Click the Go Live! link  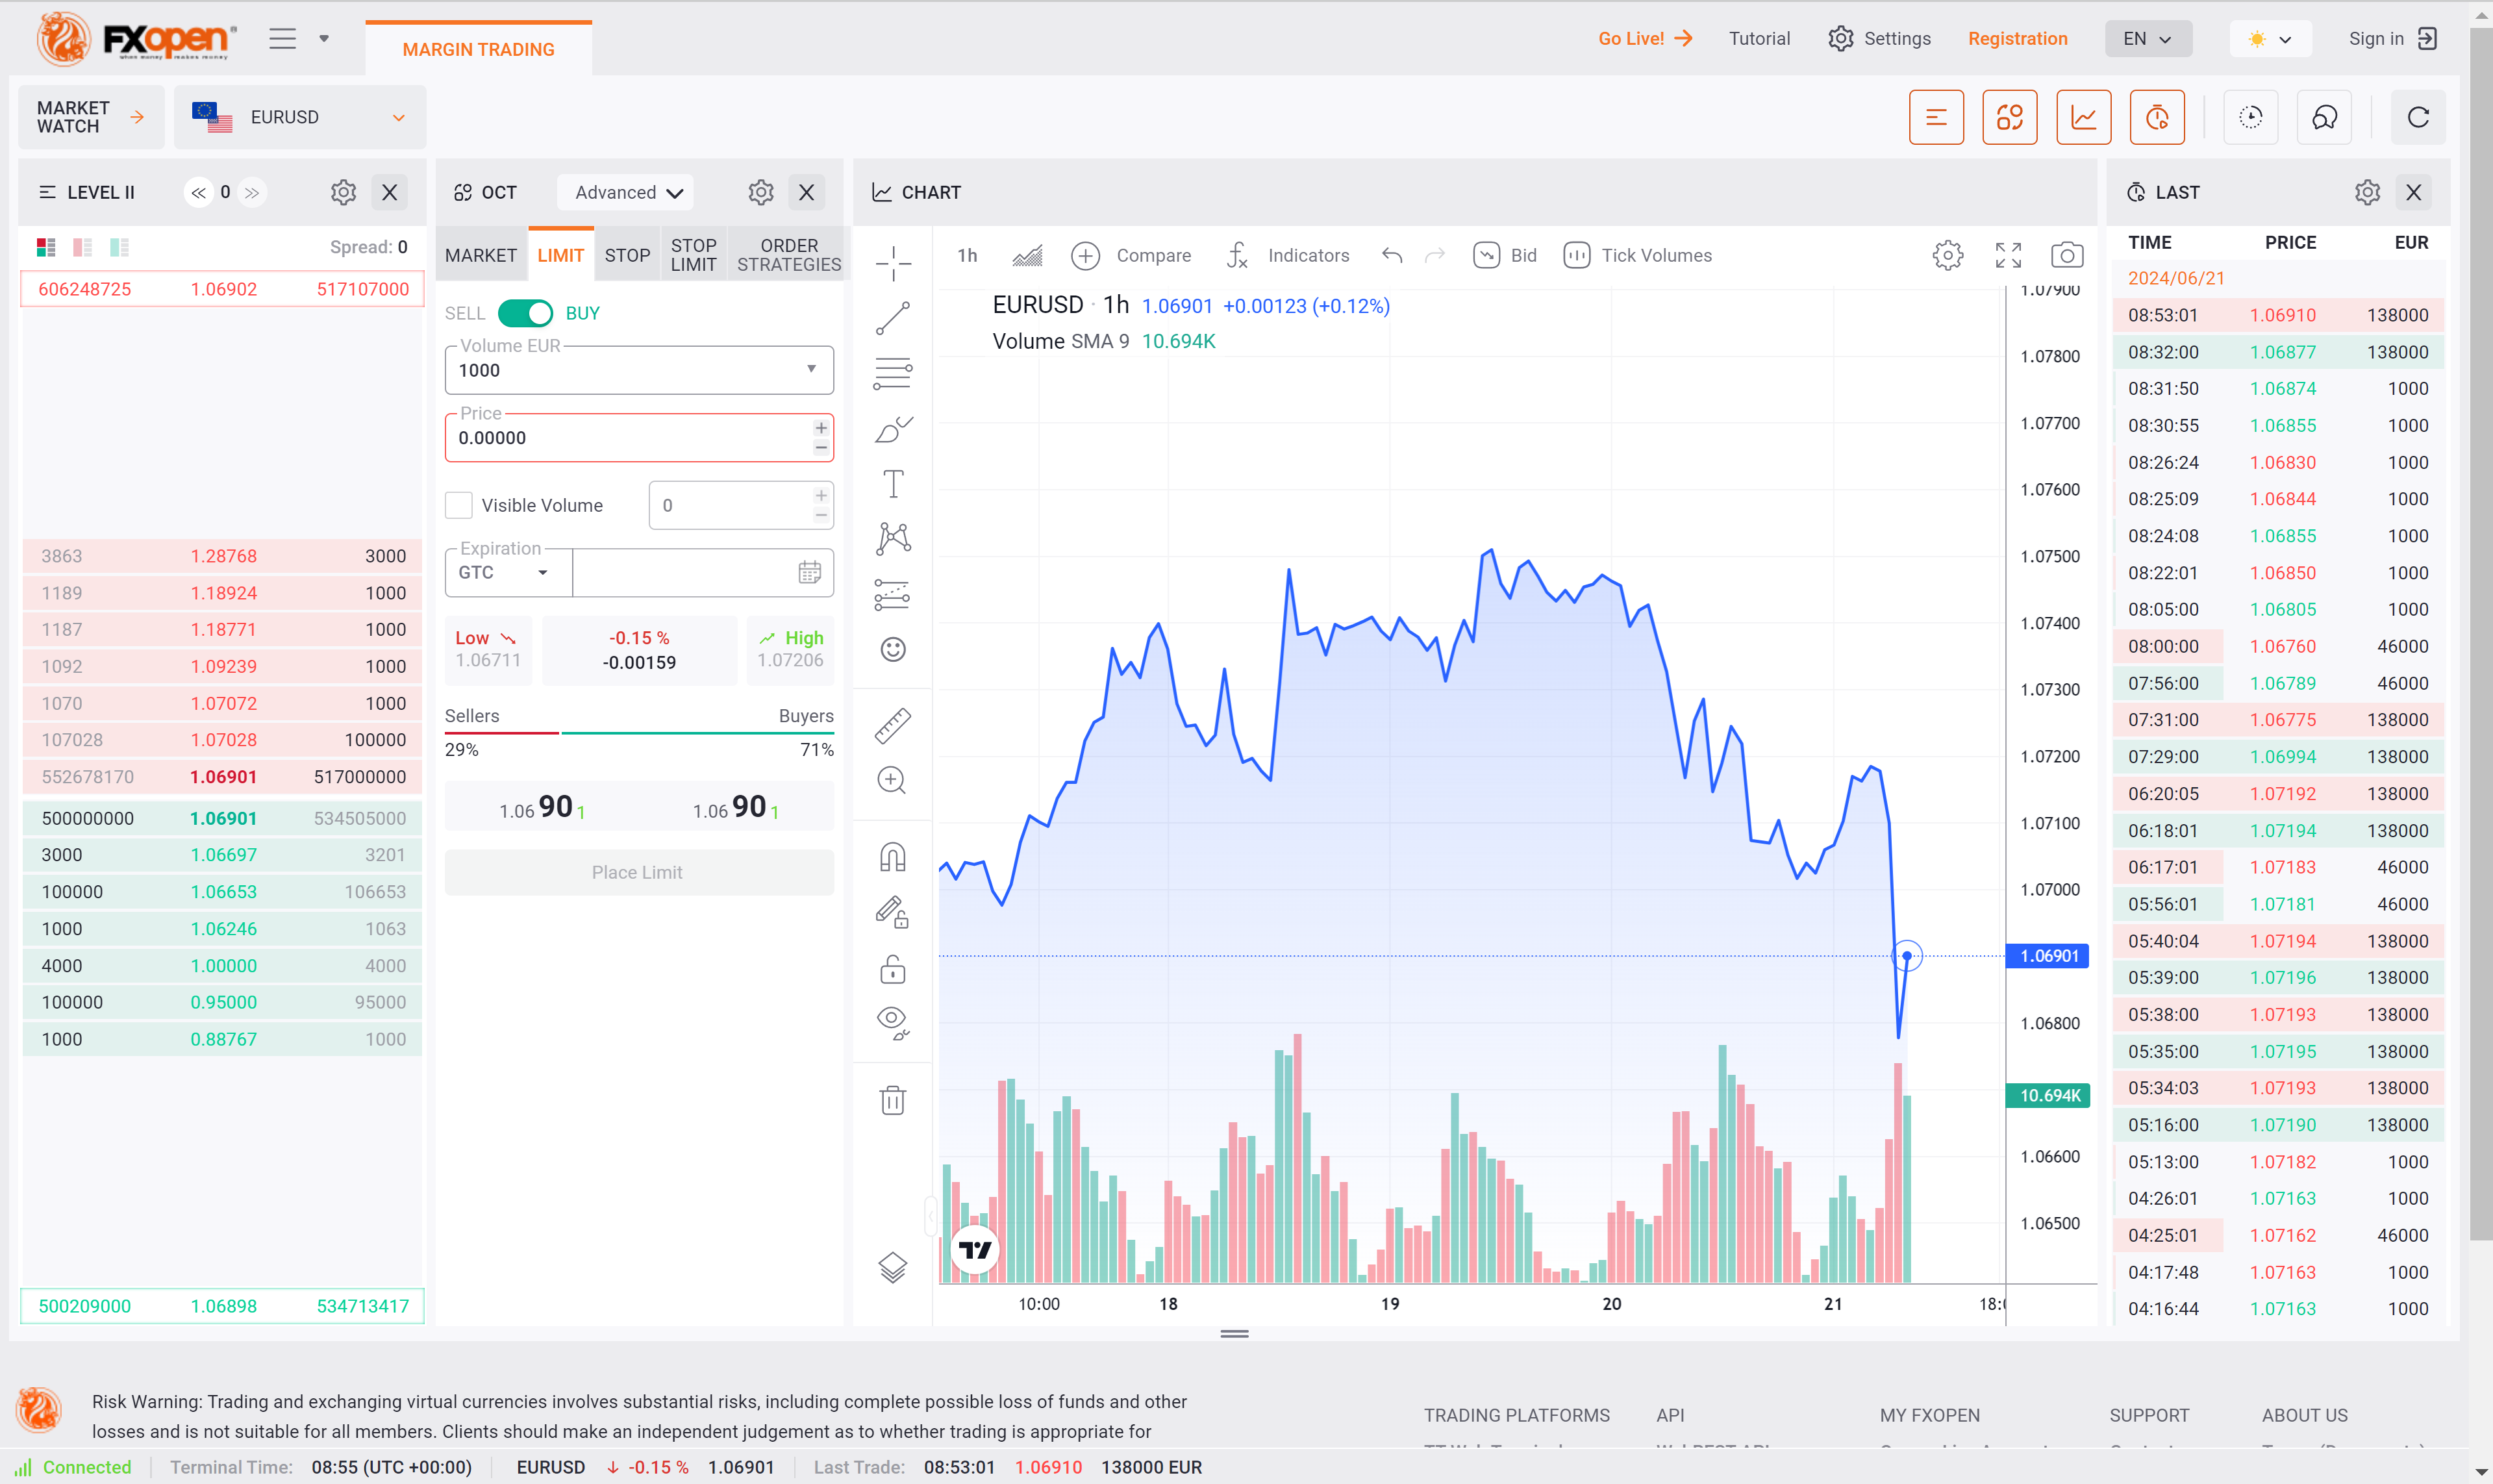point(1646,38)
